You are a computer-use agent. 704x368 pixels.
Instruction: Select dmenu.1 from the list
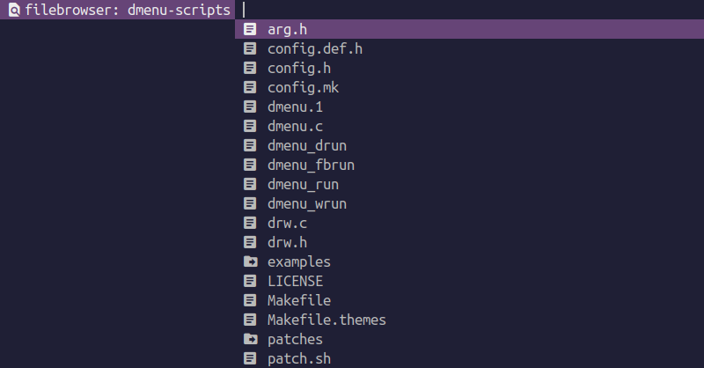469,107
